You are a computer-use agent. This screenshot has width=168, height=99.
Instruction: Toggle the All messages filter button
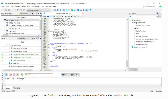click(x=6, y=75)
